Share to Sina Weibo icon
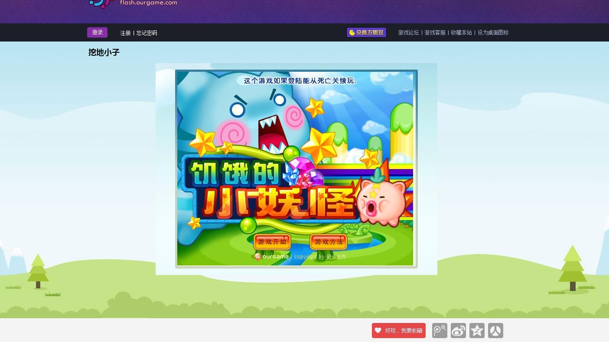The image size is (609, 342). click(458, 331)
